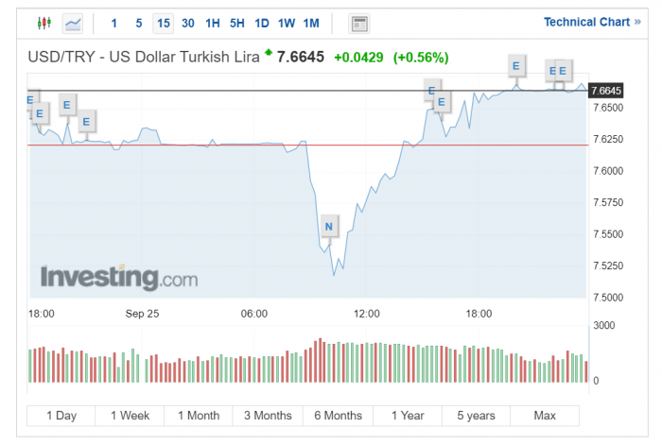The image size is (662, 445).
Task: Open the Technical Chart link
Action: (592, 22)
